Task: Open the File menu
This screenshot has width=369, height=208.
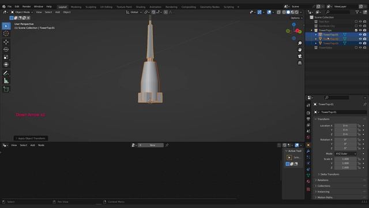Action: (9, 6)
